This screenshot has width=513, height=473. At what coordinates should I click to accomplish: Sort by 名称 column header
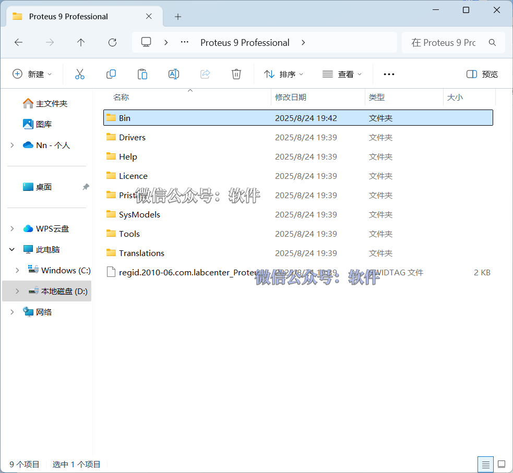click(x=121, y=97)
